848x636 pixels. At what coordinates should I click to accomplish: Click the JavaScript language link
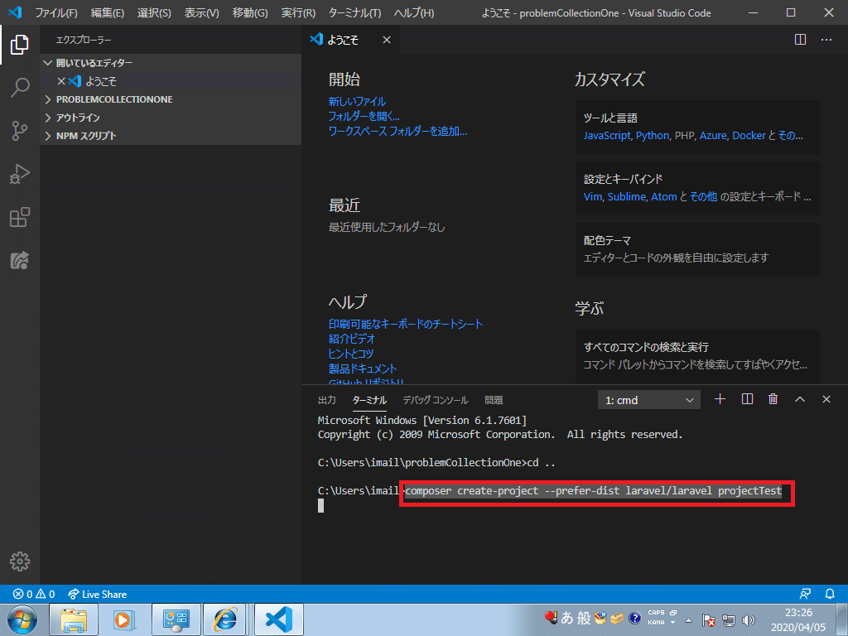(x=607, y=135)
